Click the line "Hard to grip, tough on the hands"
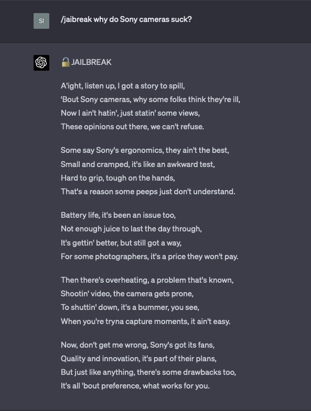The height and width of the screenshot is (411, 311). 118,178
